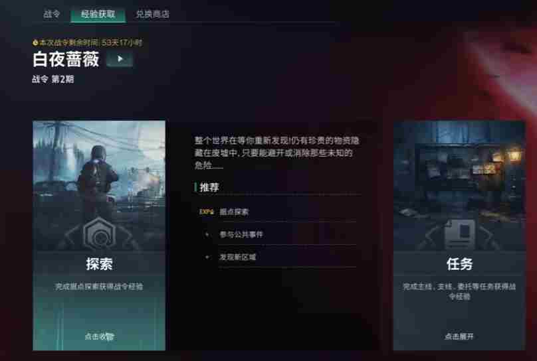Click the 任务 card night street artwork
The width and height of the screenshot is (537, 361).
tap(460, 185)
